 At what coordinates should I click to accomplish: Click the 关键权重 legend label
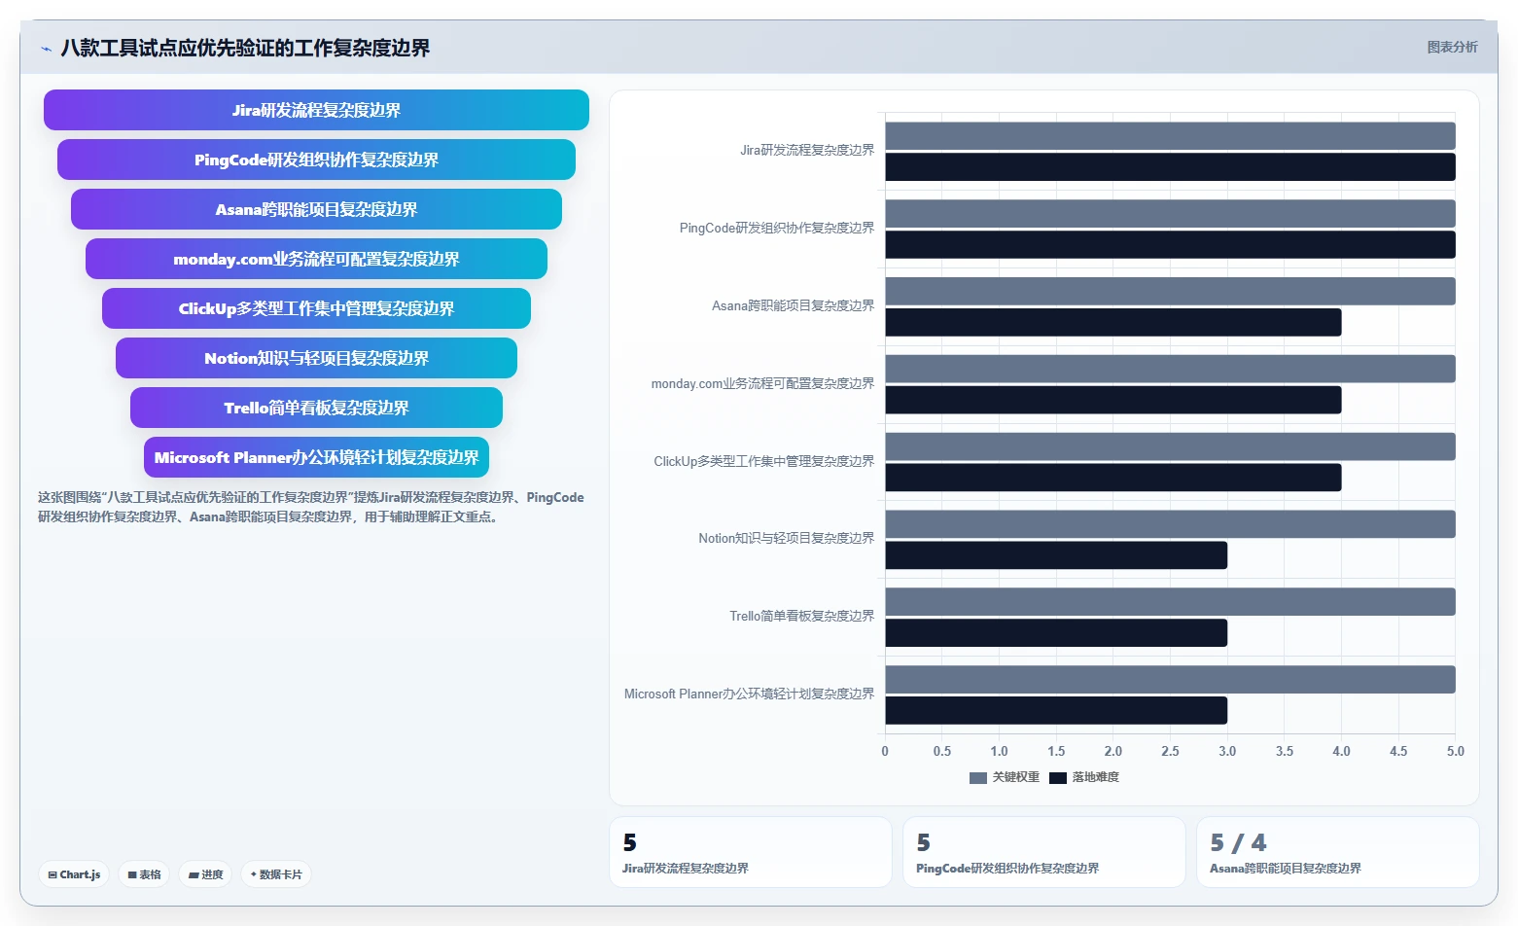click(1015, 777)
